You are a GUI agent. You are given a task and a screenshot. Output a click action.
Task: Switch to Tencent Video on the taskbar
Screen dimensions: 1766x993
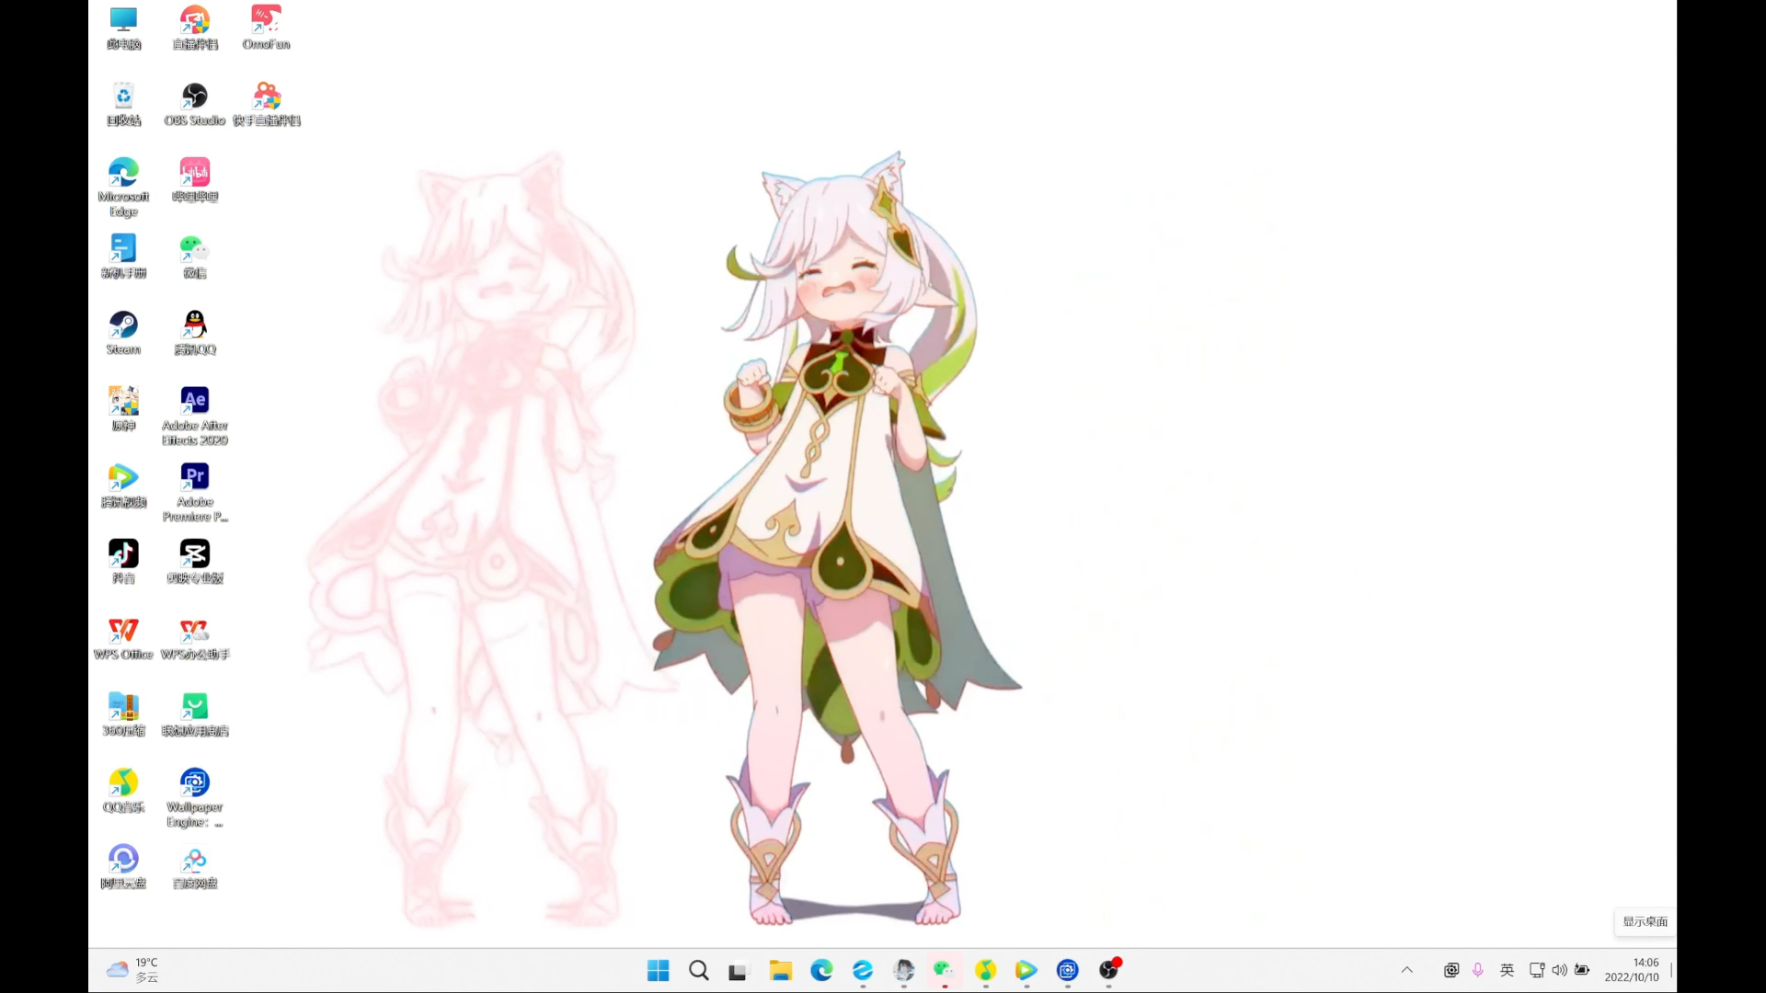[1026, 970]
